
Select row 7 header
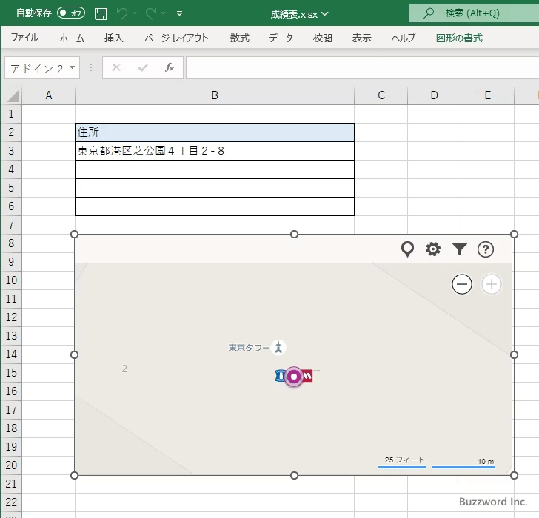11,225
